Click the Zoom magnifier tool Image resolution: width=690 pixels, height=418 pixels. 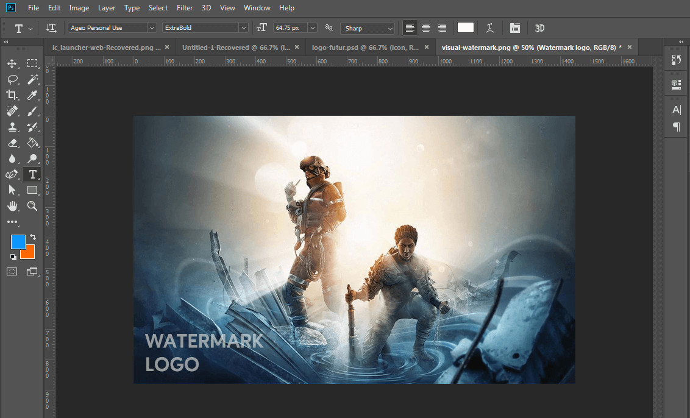click(x=33, y=206)
